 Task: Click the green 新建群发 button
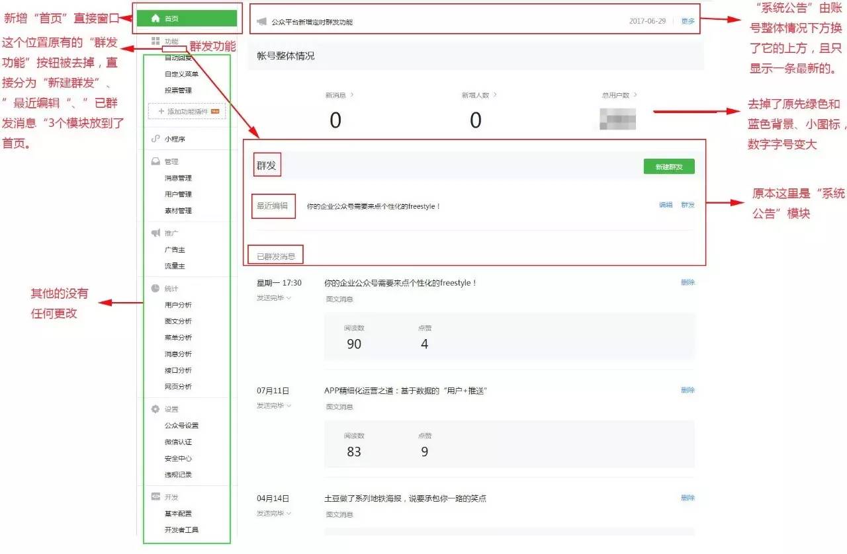[x=669, y=167]
